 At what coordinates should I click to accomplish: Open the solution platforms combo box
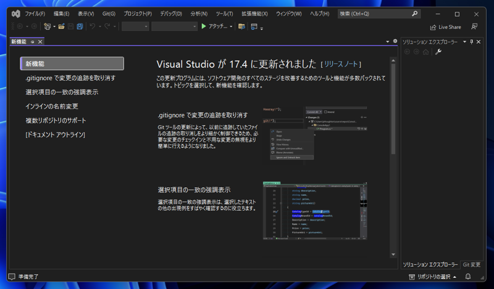tap(174, 26)
